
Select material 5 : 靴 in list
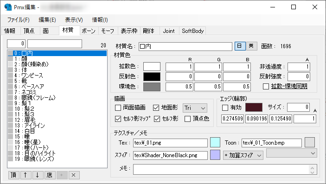coord(57,81)
